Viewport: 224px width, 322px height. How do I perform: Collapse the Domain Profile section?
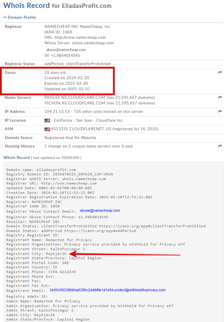point(20,18)
